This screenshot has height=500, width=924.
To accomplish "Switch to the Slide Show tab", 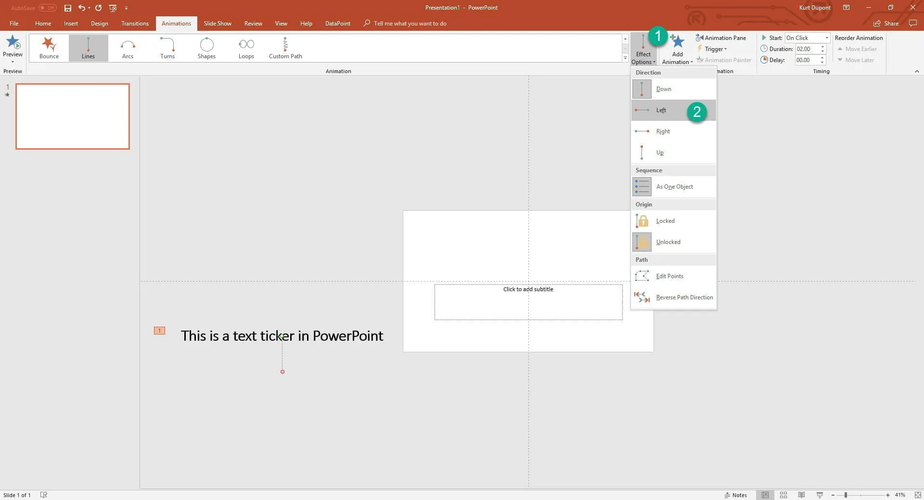I will pos(217,23).
